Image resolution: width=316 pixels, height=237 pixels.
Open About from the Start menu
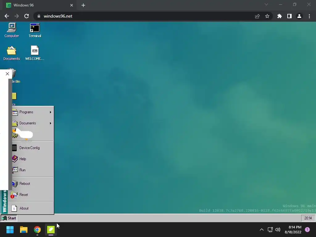tap(31, 208)
